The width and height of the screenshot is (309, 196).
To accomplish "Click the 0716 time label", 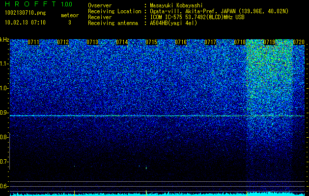I will pyautogui.click(x=181, y=42).
